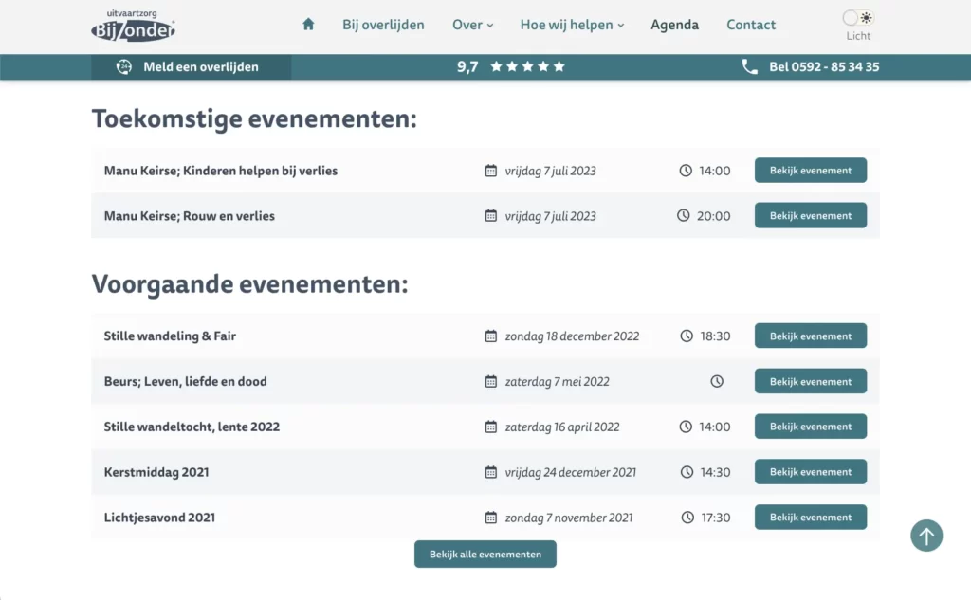Click calendar icon in Stille wandeltocht row
971x600 pixels.
(x=490, y=427)
